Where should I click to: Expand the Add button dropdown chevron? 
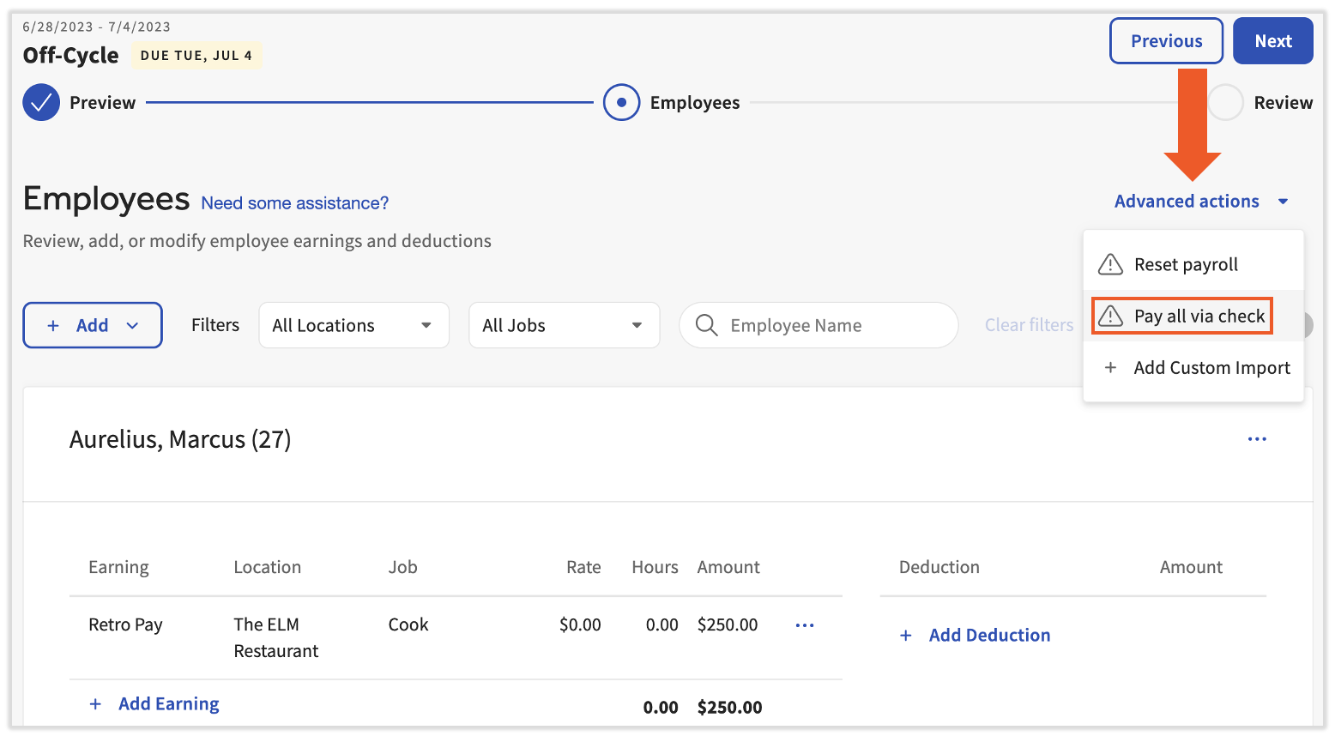click(134, 325)
